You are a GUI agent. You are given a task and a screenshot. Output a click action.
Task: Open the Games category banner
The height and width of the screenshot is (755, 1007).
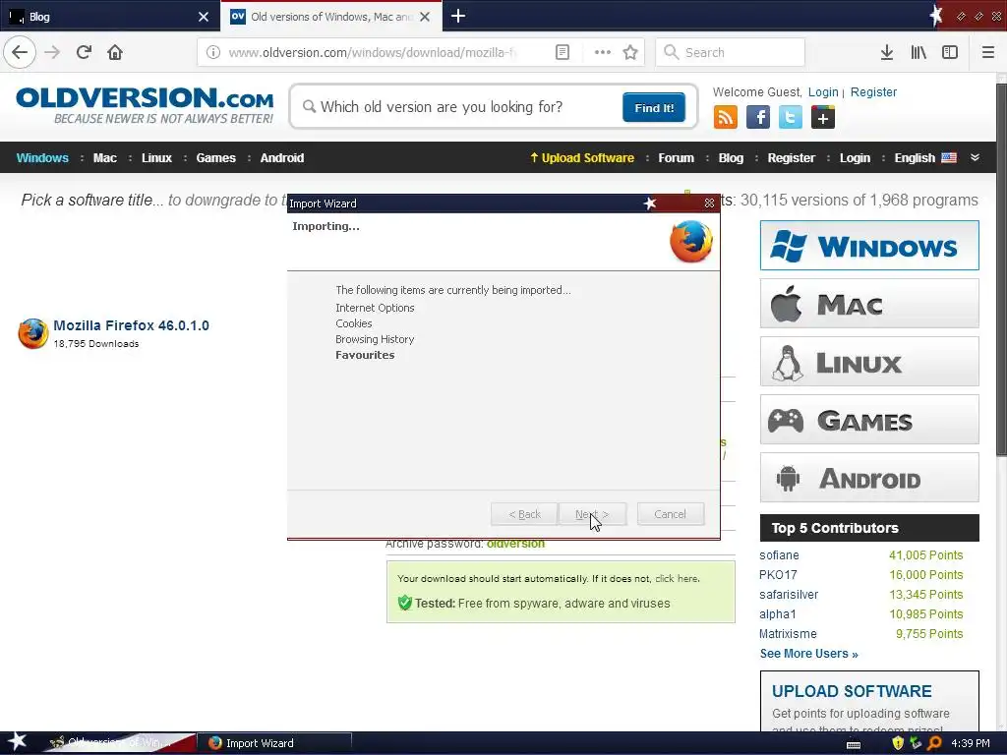pos(869,420)
